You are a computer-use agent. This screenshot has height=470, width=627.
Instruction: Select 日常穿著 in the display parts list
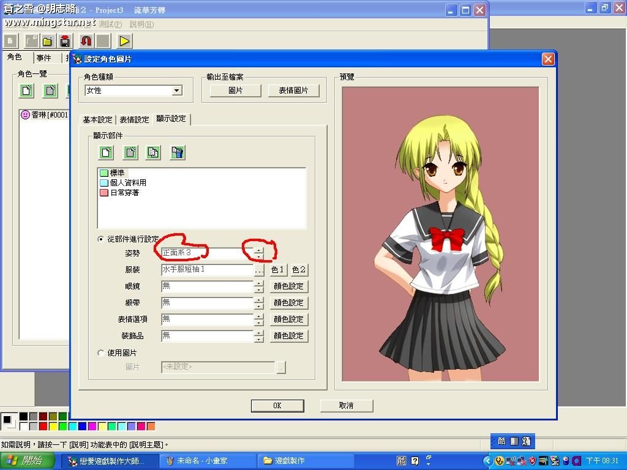(120, 193)
